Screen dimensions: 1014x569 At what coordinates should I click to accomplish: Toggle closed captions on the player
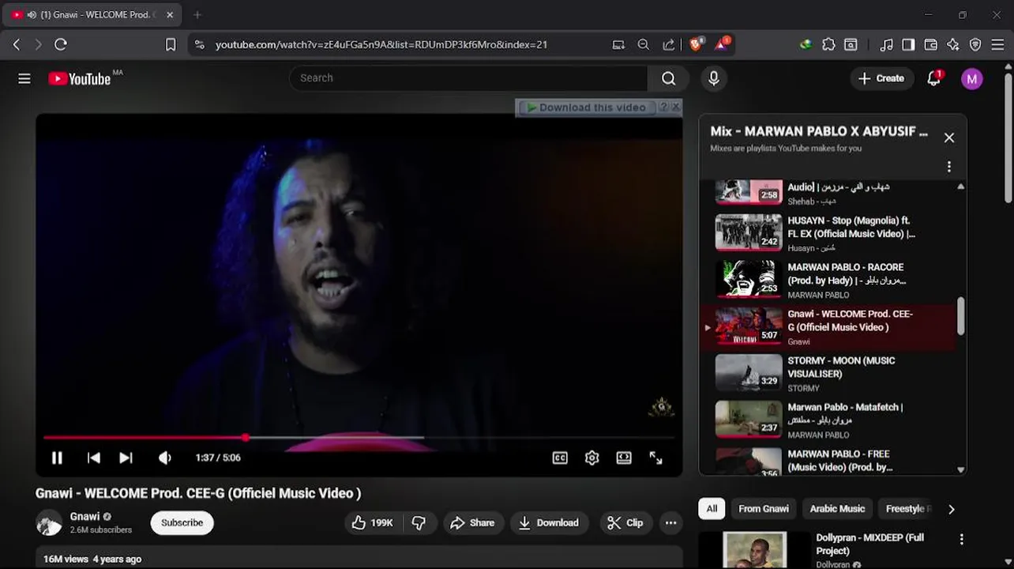click(560, 458)
